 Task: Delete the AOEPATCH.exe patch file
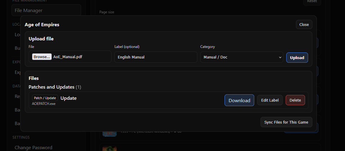[295, 100]
